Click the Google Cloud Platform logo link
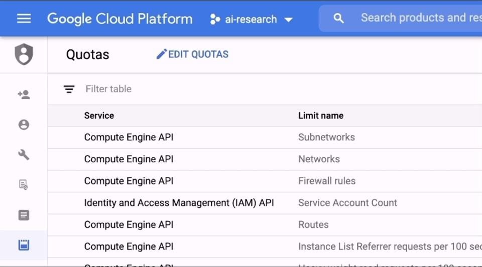This screenshot has width=482, height=267. click(x=119, y=19)
